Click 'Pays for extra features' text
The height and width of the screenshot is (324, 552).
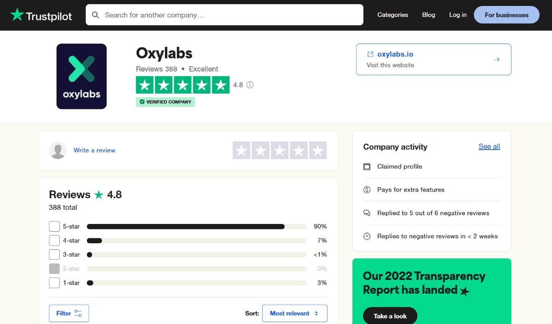tap(411, 190)
